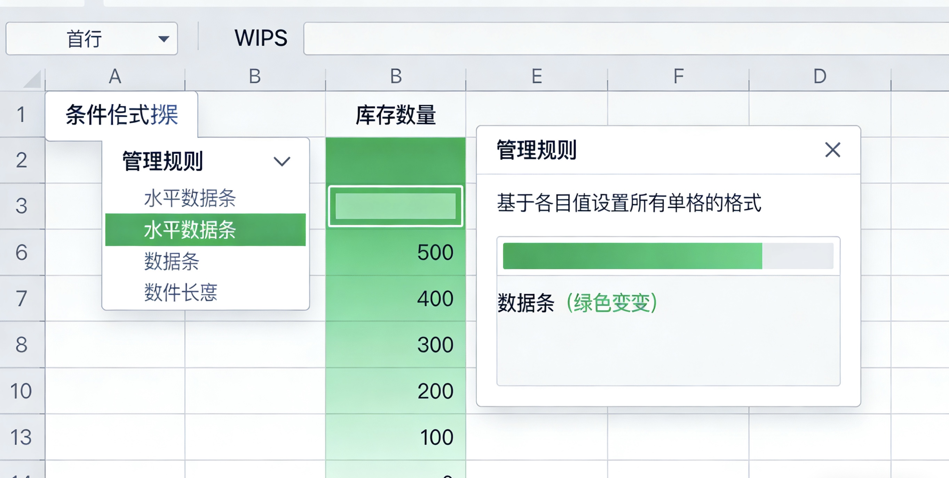The width and height of the screenshot is (949, 478).
Task: Click the green data bar preview
Action: pos(634,257)
